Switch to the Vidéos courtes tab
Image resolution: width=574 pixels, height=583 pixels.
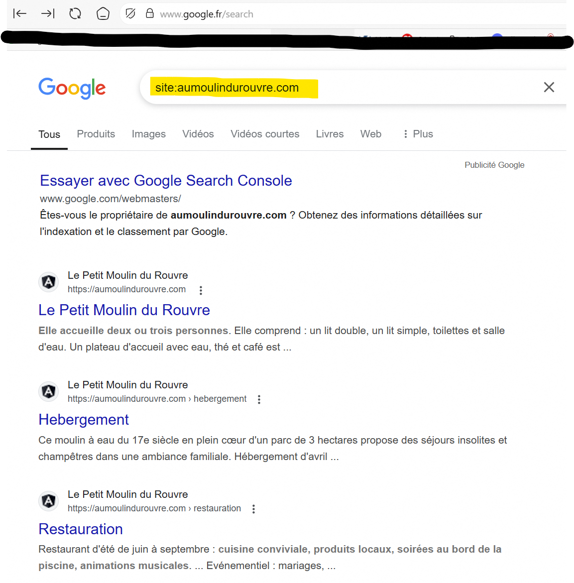265,134
